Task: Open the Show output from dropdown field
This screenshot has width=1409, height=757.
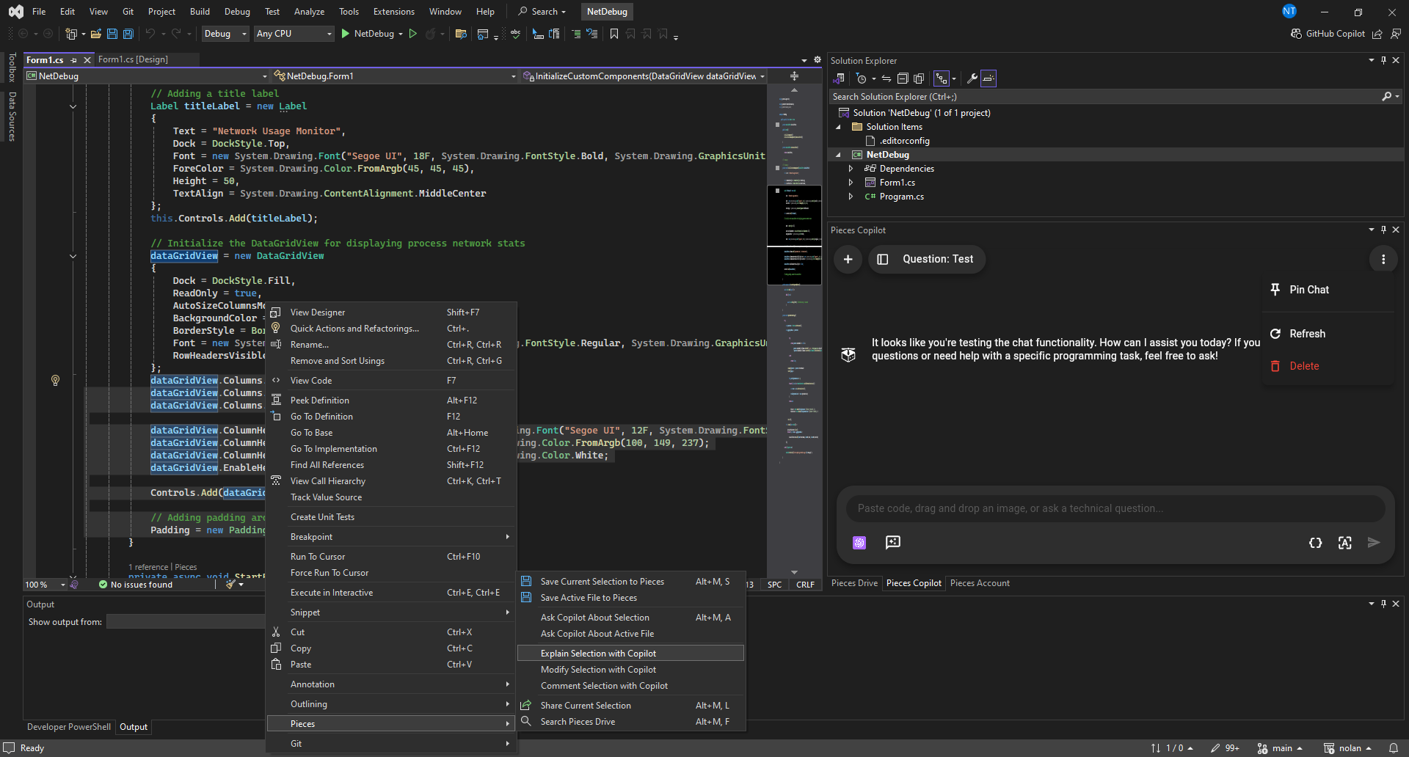Action: tap(186, 622)
